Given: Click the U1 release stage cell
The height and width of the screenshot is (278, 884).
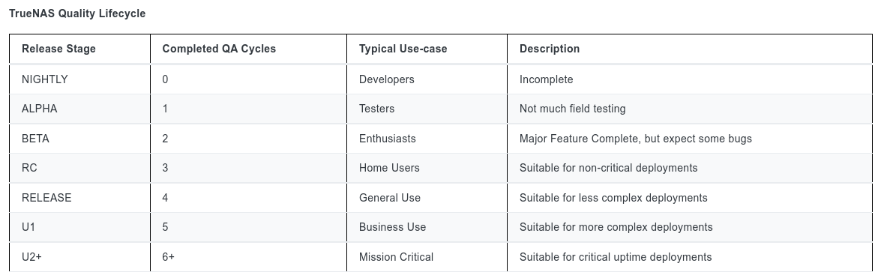Looking at the screenshot, I should pyautogui.click(x=28, y=227).
